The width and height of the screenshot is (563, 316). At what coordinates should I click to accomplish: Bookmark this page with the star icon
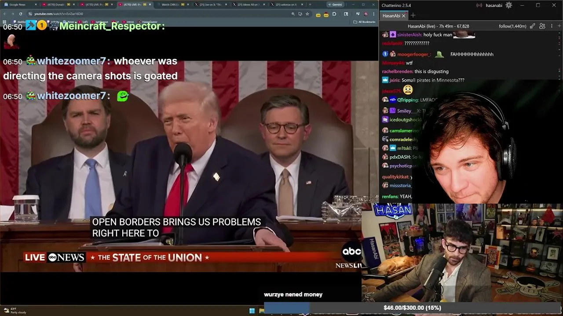coord(307,14)
